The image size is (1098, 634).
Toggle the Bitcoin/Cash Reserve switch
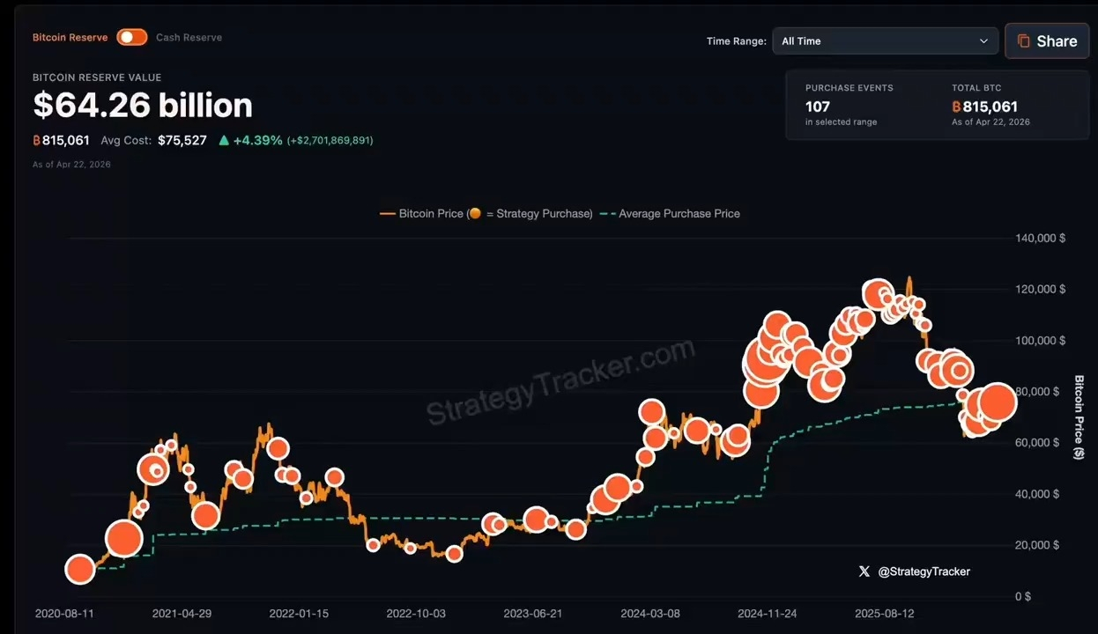pyautogui.click(x=132, y=37)
